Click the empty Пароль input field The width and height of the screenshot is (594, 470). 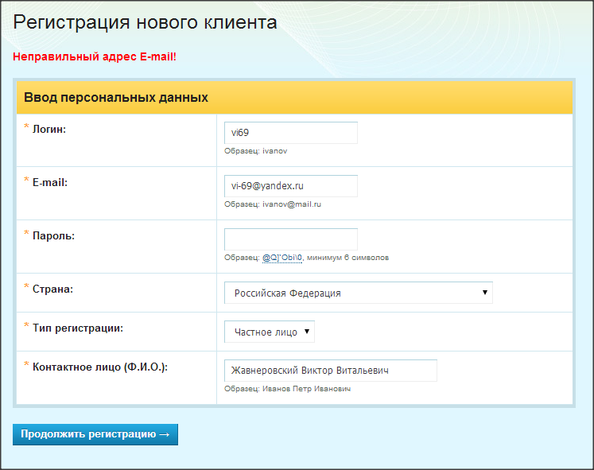tap(291, 239)
